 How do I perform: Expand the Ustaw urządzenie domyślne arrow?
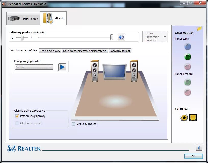click(165, 37)
